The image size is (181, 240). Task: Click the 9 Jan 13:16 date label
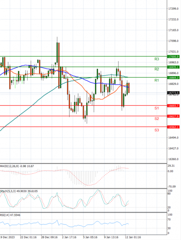(x=111, y=237)
